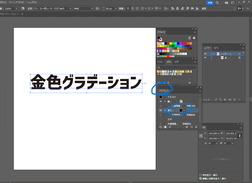
Task: Switch to the 金属 swatch library tab
Action: pyautogui.click(x=176, y=62)
